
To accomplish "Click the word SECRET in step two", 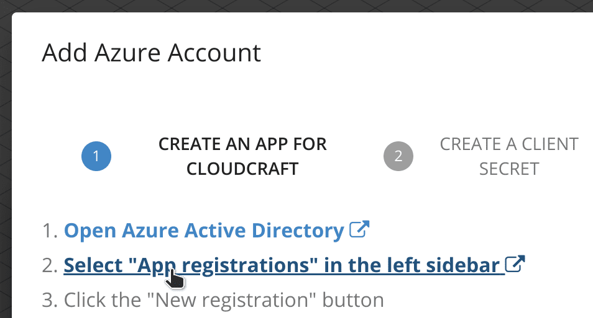I will coord(509,169).
